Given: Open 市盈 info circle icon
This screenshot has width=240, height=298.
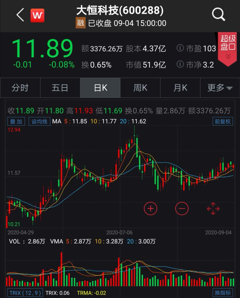Looking at the screenshot, I should point(180,48).
